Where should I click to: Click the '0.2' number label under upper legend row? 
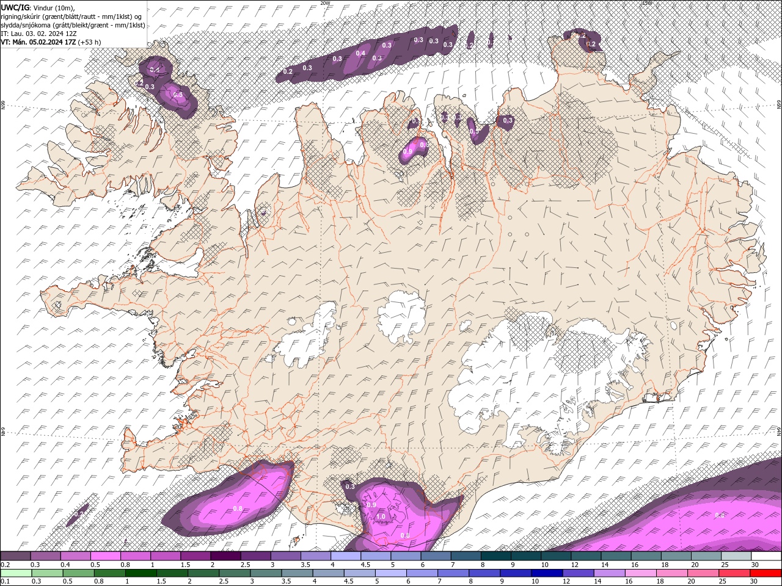point(5,565)
